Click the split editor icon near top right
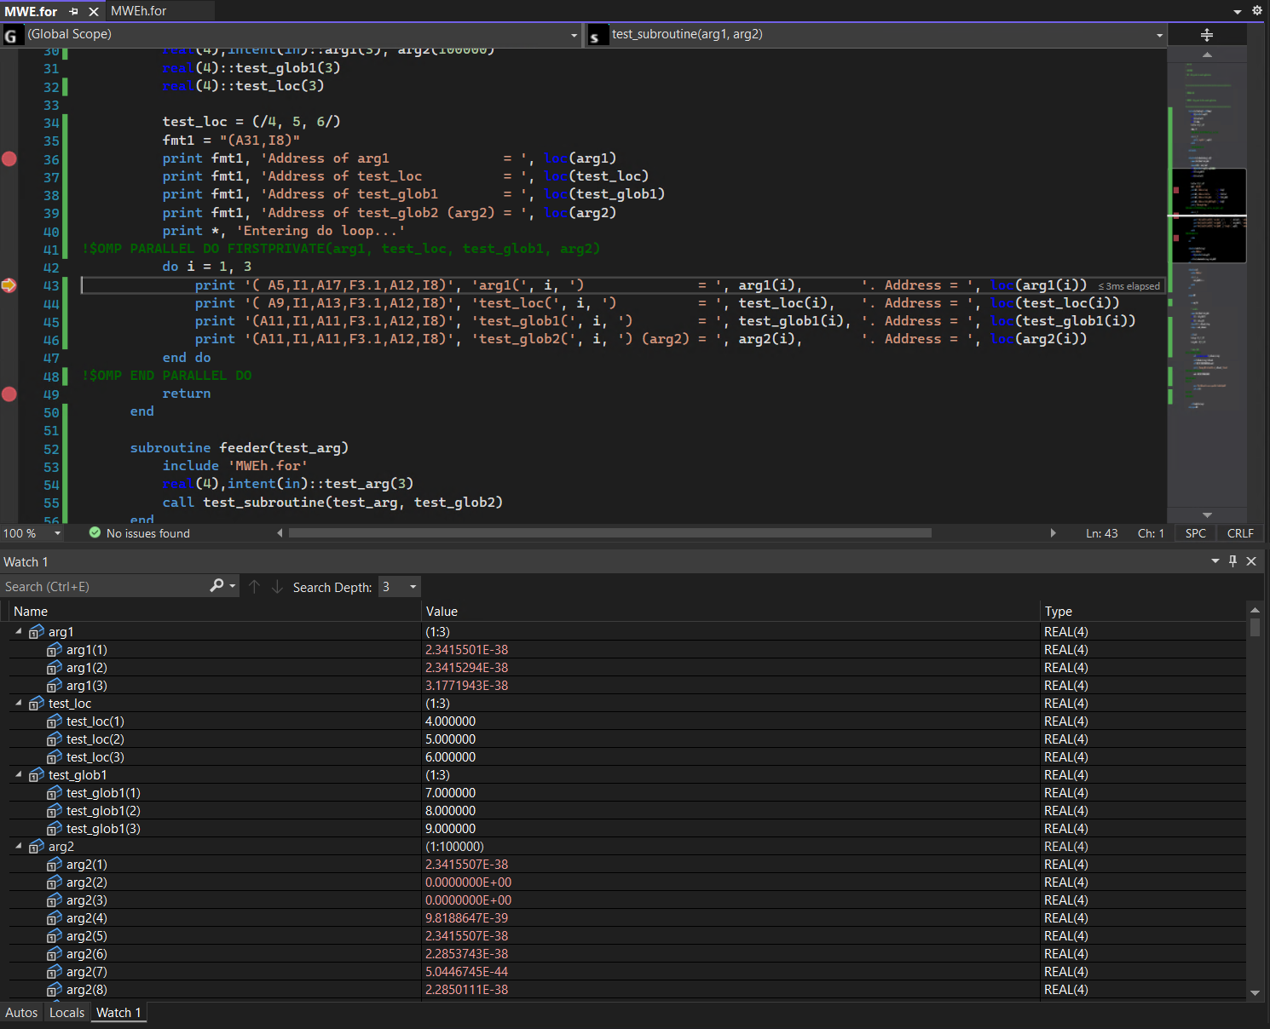 pos(1207,34)
